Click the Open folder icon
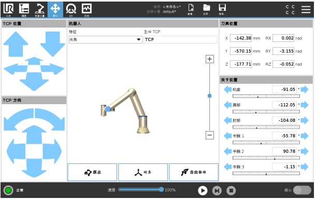The height and width of the screenshot is (199, 316). click(207, 9)
